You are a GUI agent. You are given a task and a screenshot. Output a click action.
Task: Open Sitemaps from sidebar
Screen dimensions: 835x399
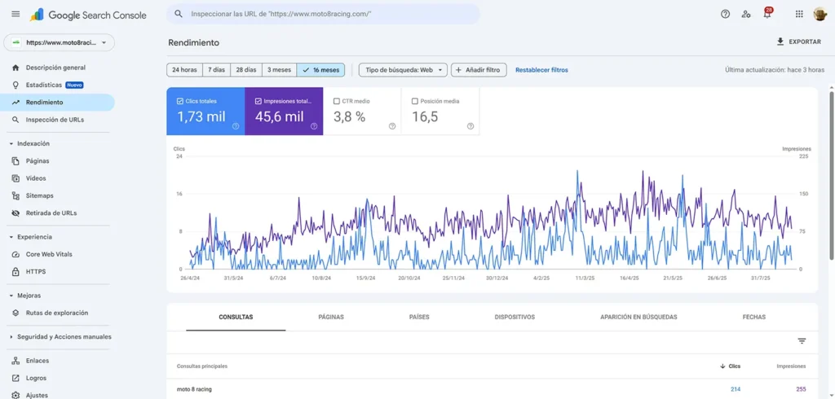click(x=39, y=195)
